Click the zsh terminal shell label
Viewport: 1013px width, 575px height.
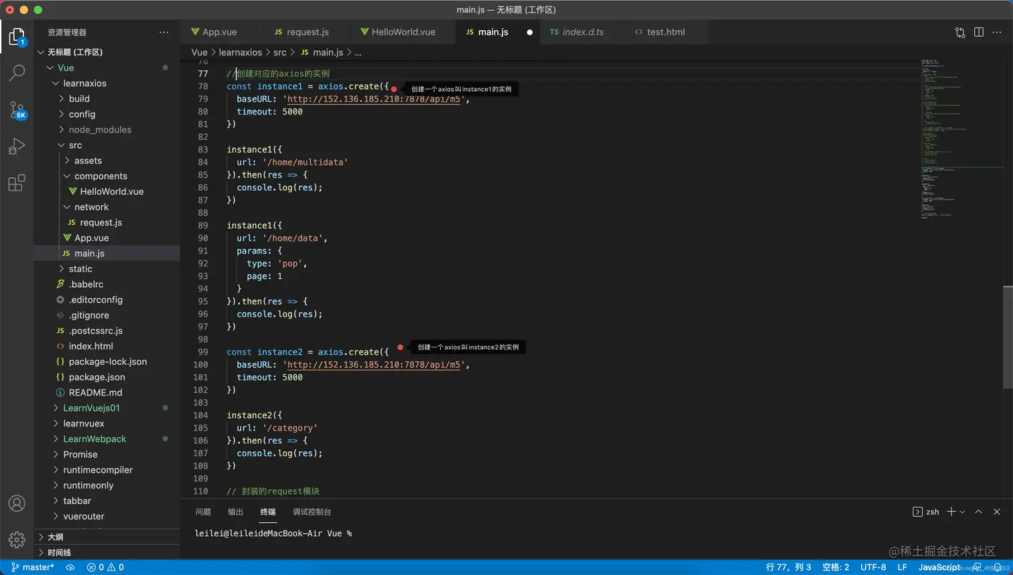click(926, 511)
